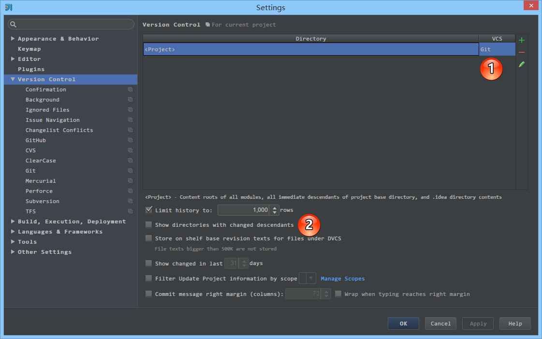Click the green plus add mapping icon
Image resolution: width=542 pixels, height=339 pixels.
pyautogui.click(x=522, y=40)
